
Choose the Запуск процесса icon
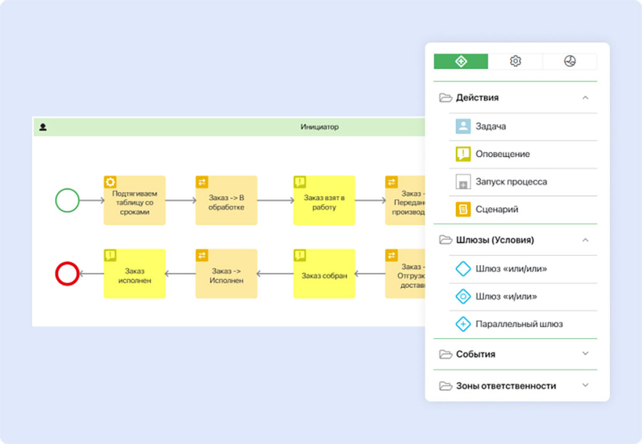click(463, 182)
